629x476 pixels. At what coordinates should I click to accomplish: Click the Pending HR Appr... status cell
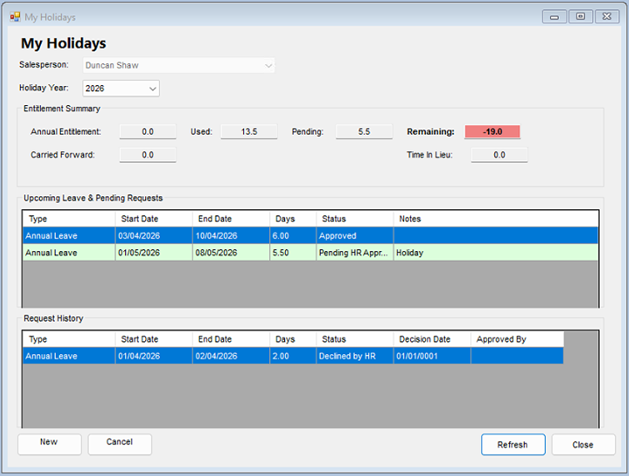click(355, 253)
